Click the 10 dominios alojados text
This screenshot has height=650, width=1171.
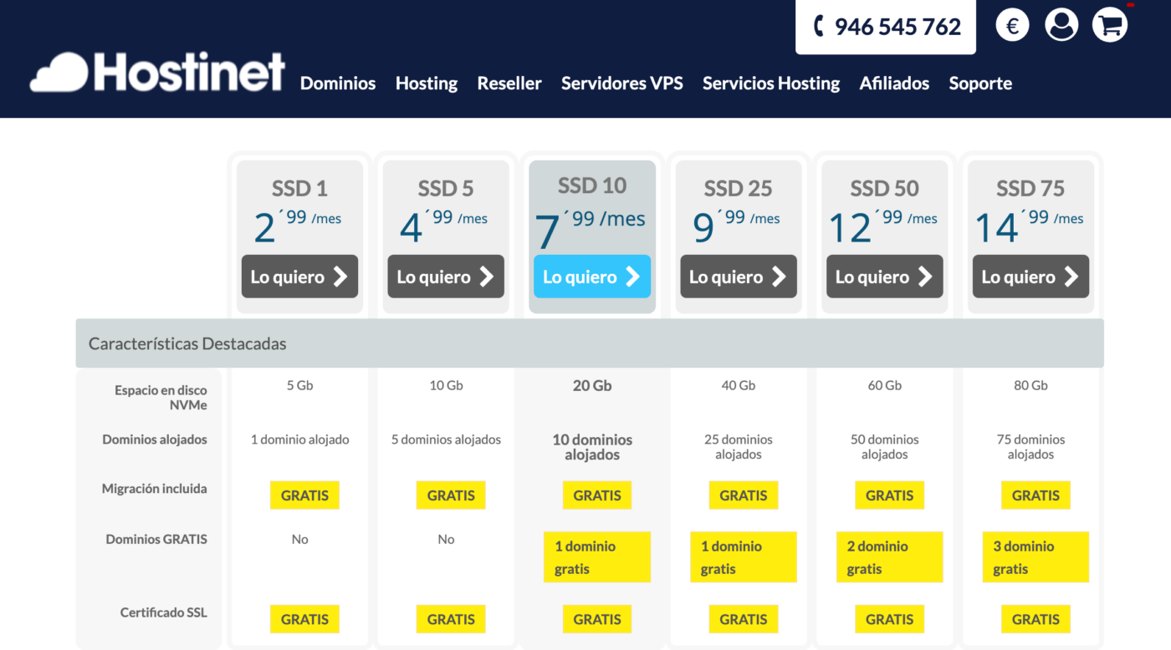tap(592, 447)
